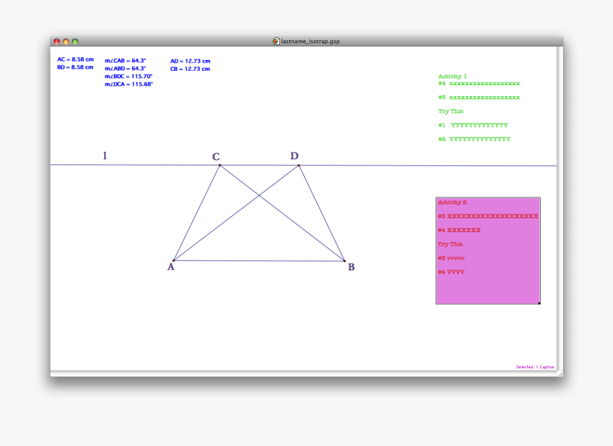Select point B in the sketch
The height and width of the screenshot is (446, 613).
click(x=346, y=259)
